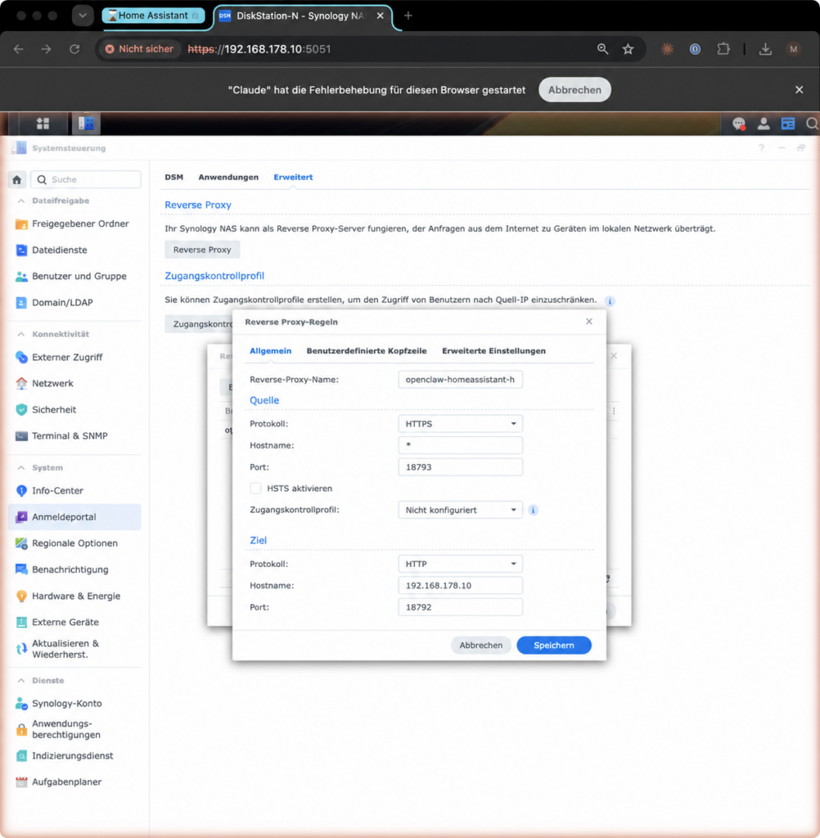The height and width of the screenshot is (838, 820).
Task: Open Freigegebener Ordner in sidebar
Action: point(74,223)
